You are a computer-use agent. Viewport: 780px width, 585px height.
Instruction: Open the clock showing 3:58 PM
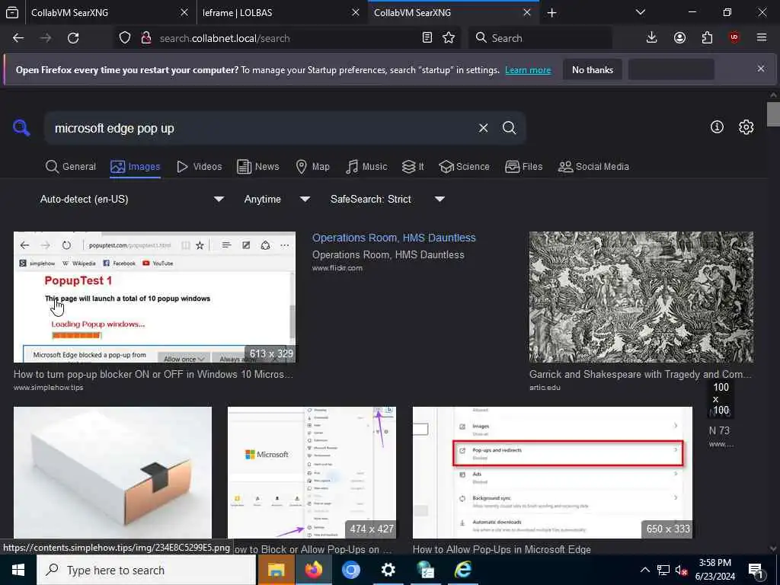714,570
